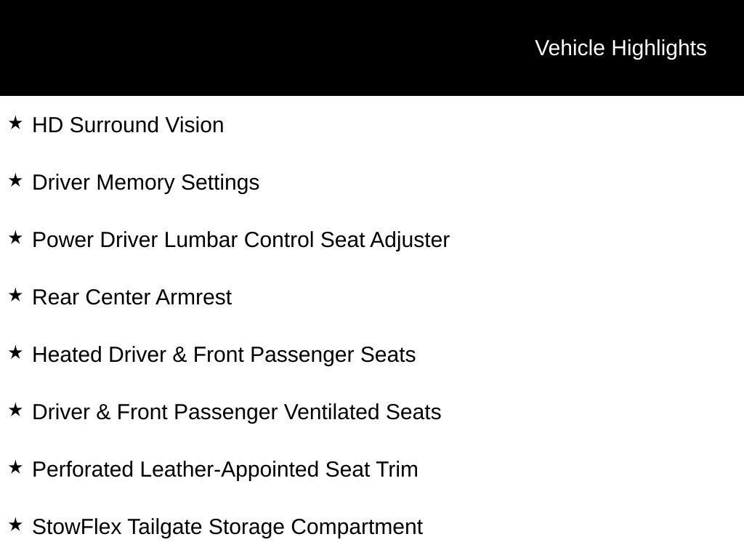
Task: Click the star next to Ventilated Seats item
Action: 16,411
